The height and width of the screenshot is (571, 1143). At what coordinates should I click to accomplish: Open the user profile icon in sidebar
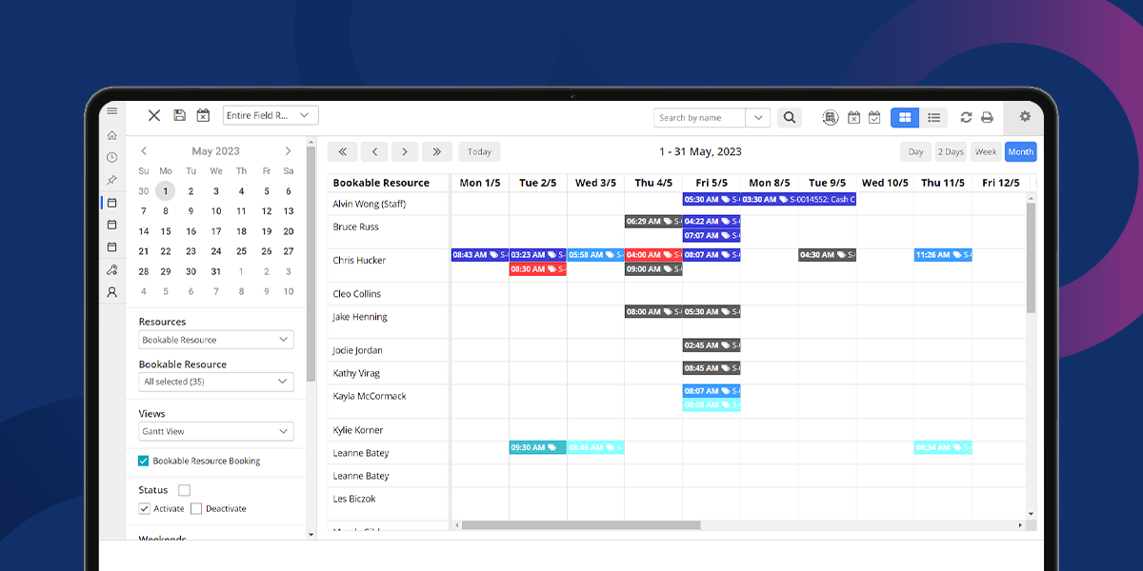coord(111,292)
